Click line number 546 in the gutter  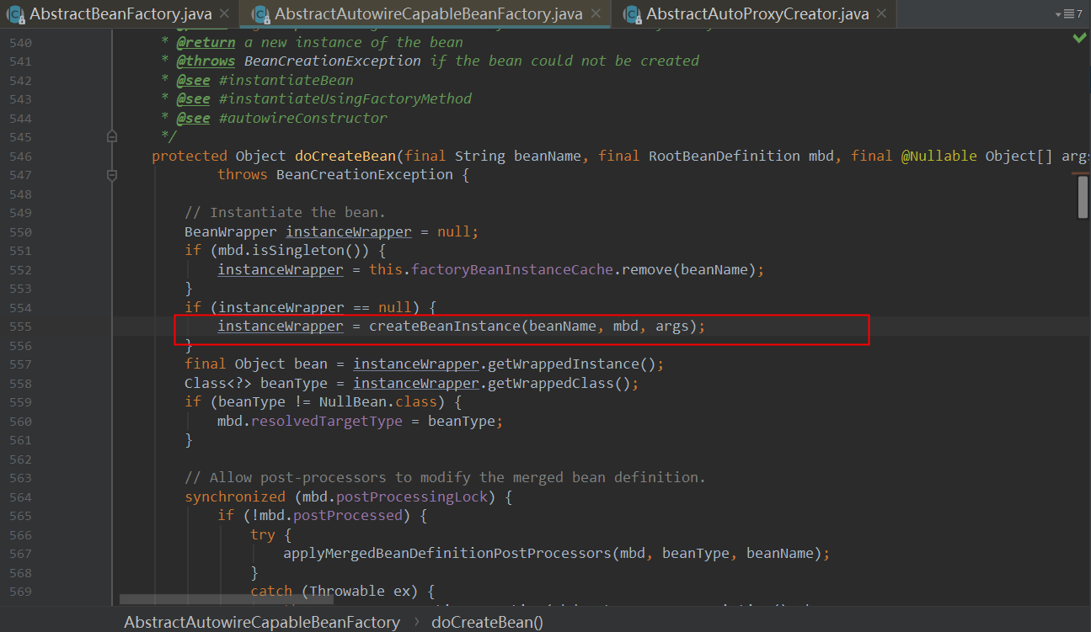[x=20, y=156]
